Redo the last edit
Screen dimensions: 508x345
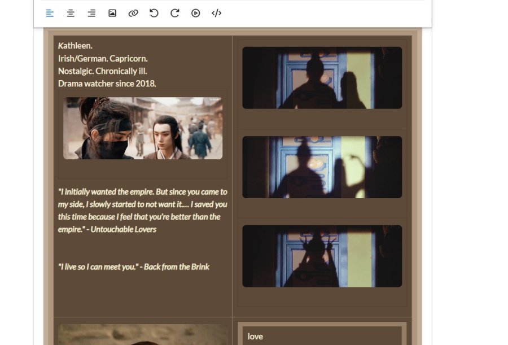click(x=174, y=13)
